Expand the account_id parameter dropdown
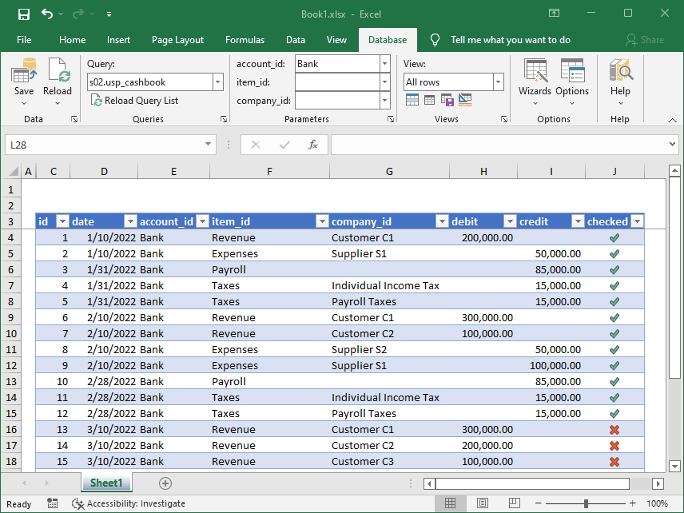 [384, 63]
